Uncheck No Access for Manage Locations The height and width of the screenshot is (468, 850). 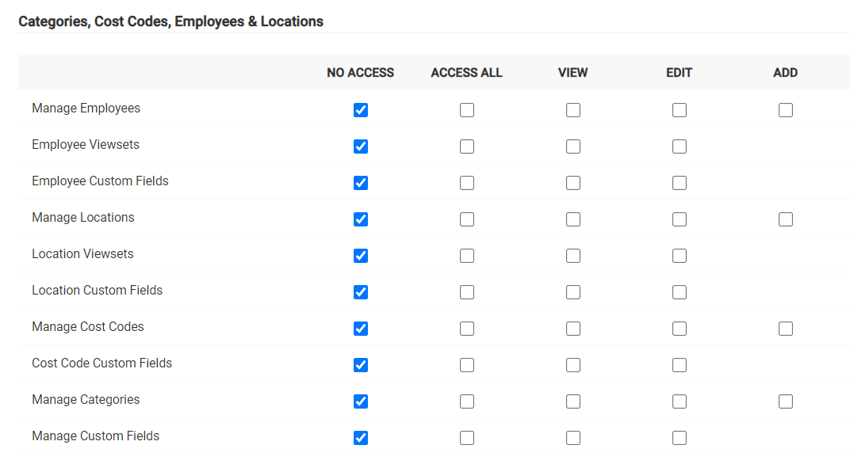coord(361,219)
